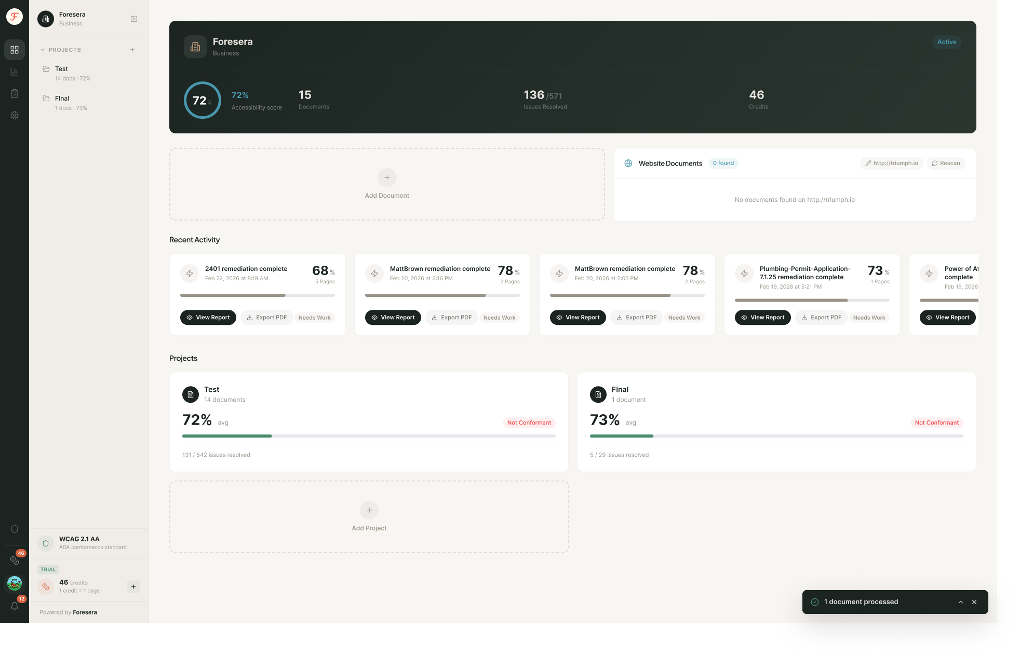Export PDF for MattBrown remediation complete
Screen dimensions: 1020x656
pyautogui.click(x=451, y=317)
